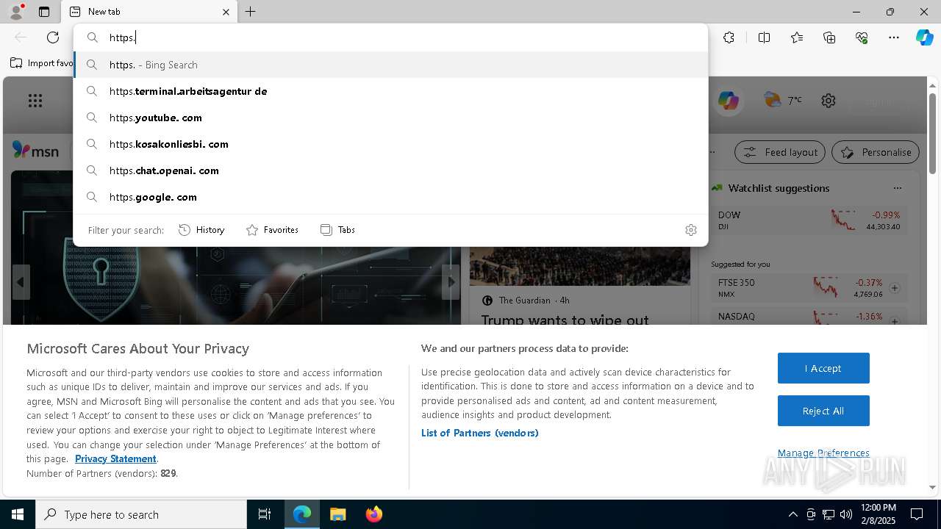Image resolution: width=941 pixels, height=529 pixels.
Task: Filter search by Favorites
Action: coord(272,230)
